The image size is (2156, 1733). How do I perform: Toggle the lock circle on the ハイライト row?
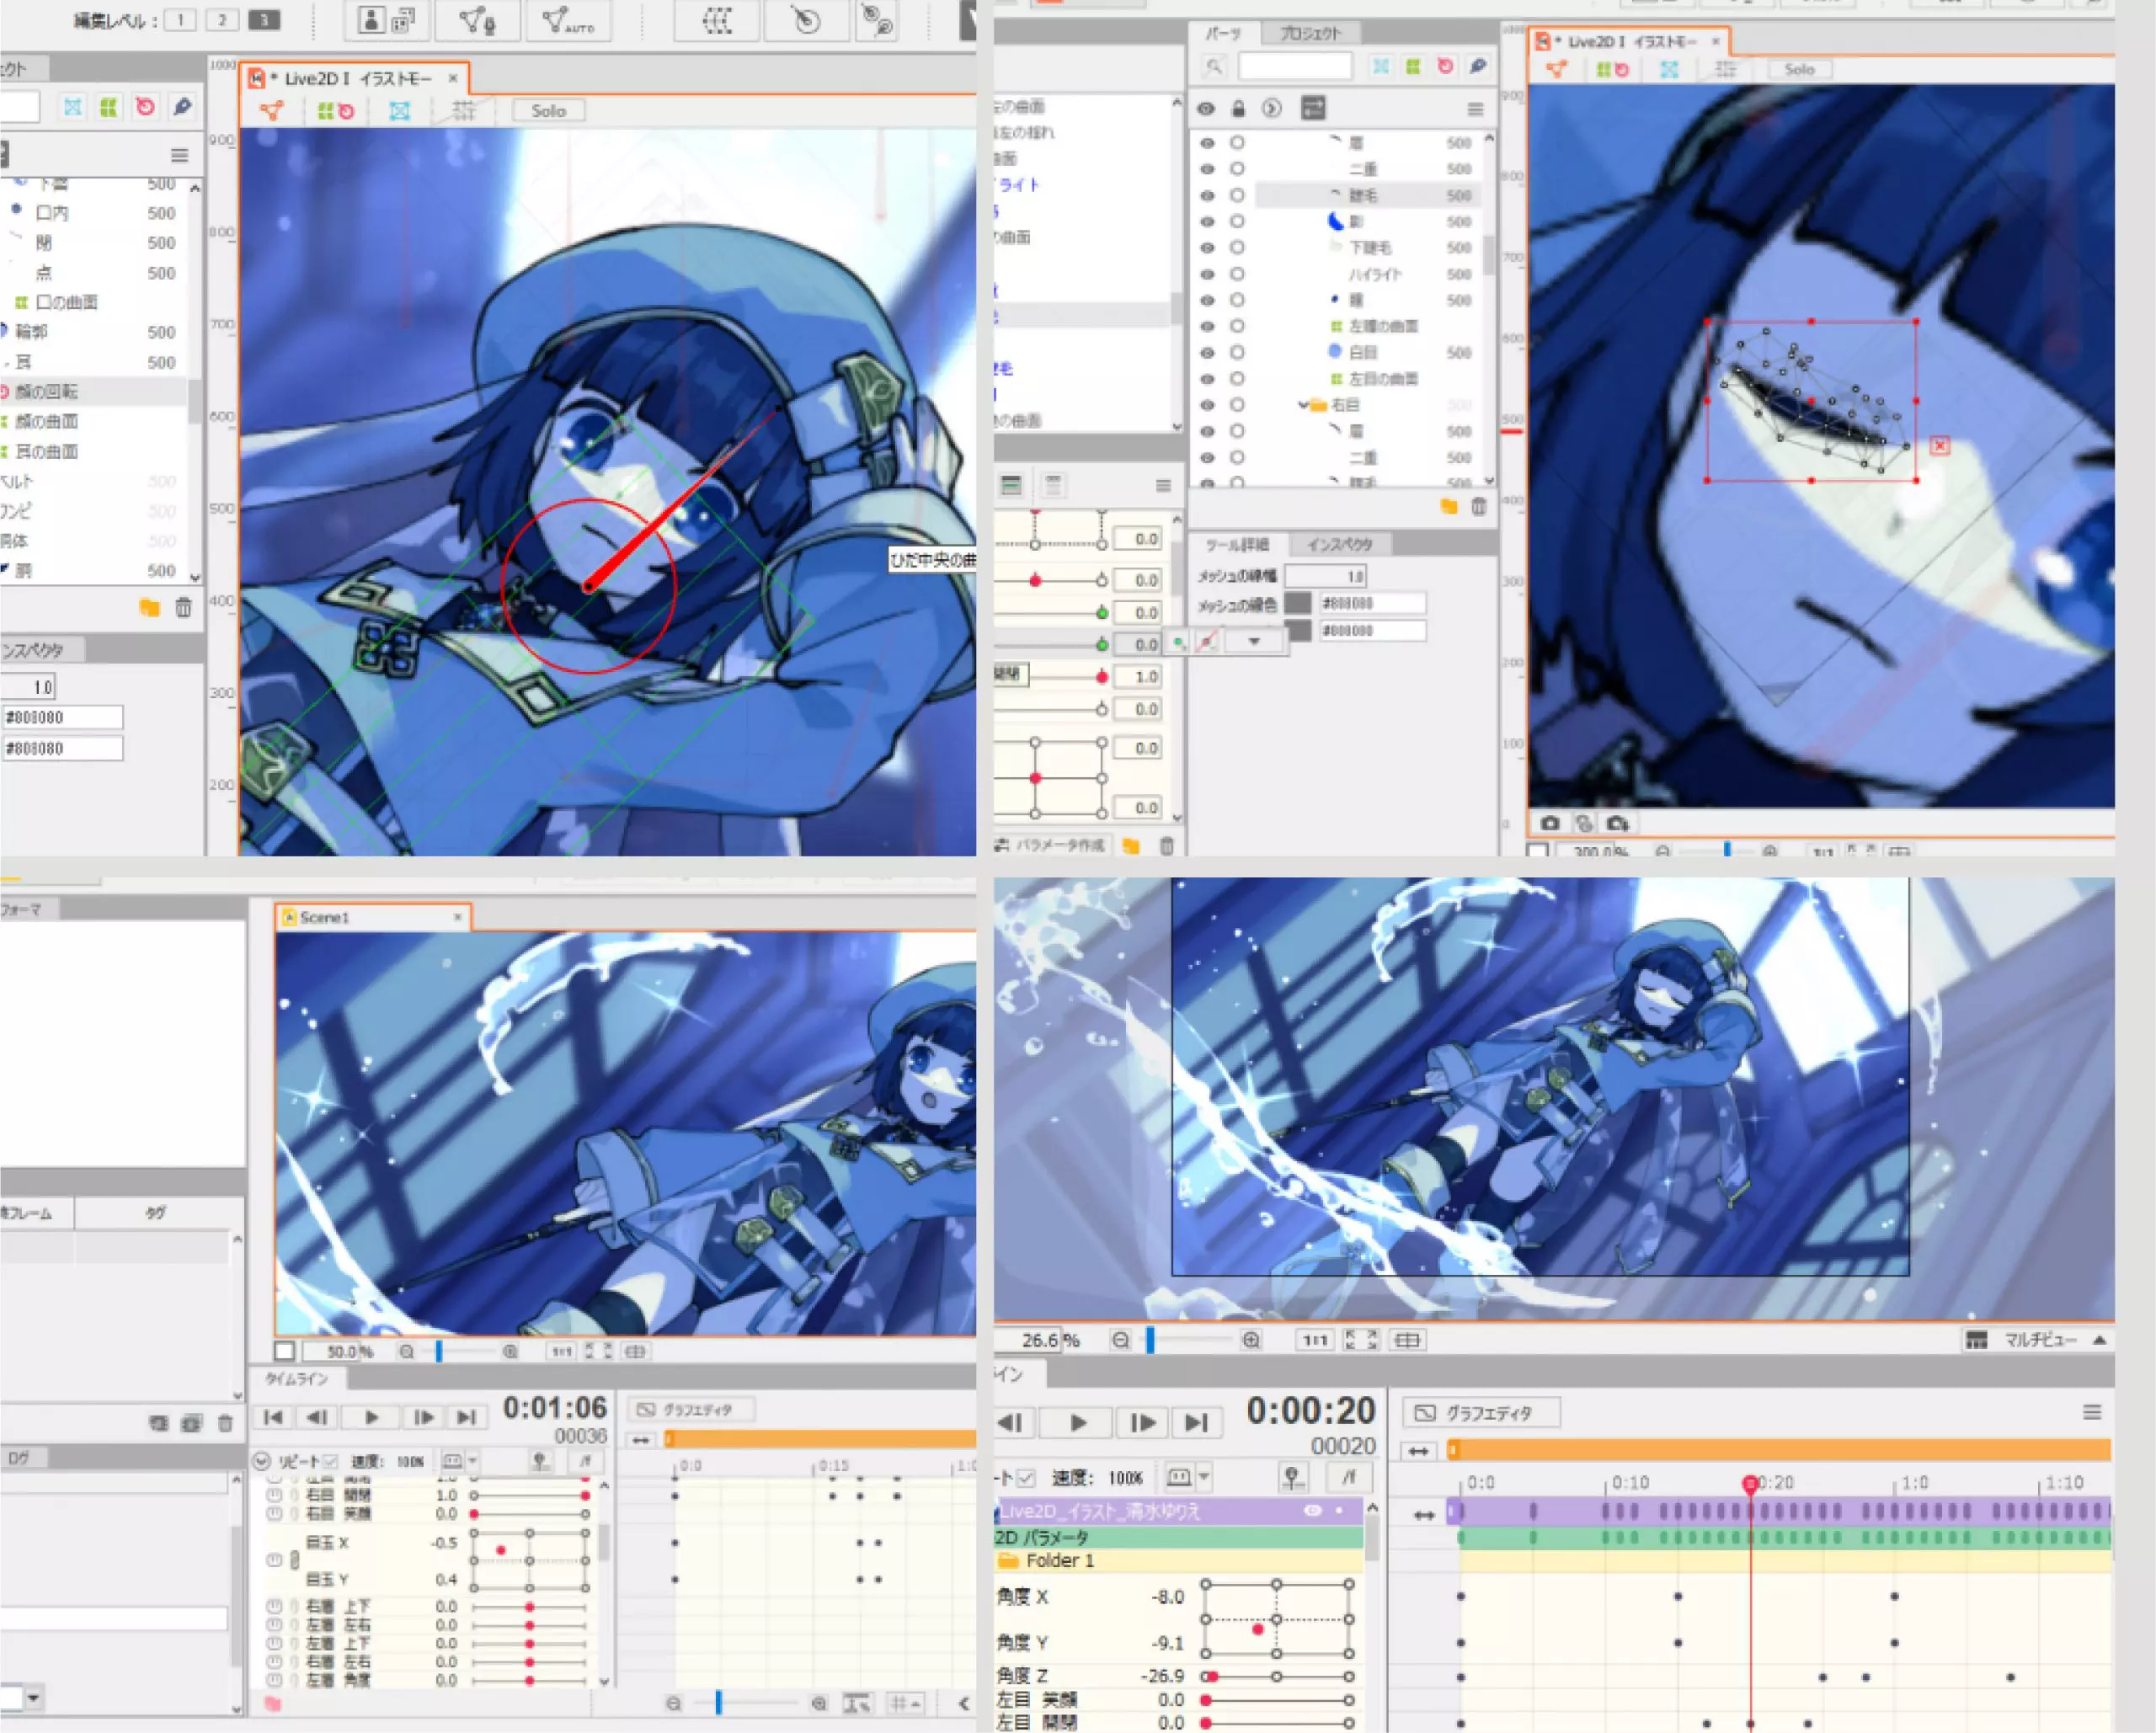tap(1237, 274)
